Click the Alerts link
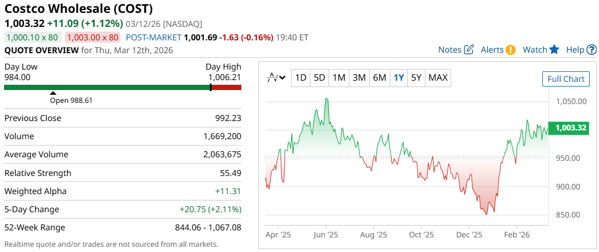 click(492, 50)
